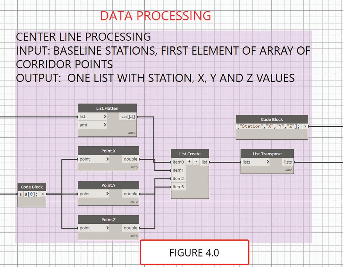Click the lists input port of List.Transpose
This screenshot has width=343, height=267.
(255, 162)
